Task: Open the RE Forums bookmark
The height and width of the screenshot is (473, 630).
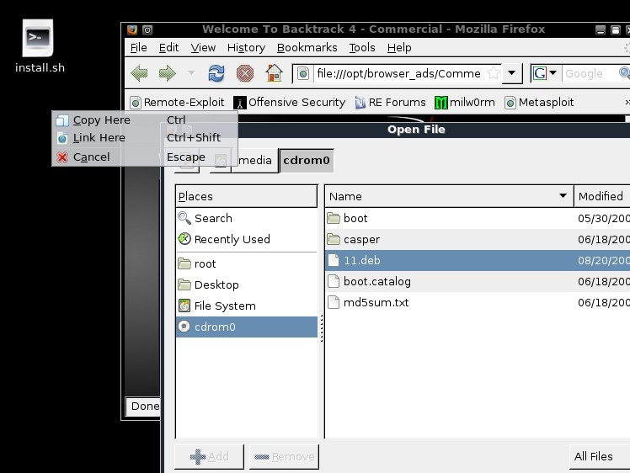Action: point(390,103)
